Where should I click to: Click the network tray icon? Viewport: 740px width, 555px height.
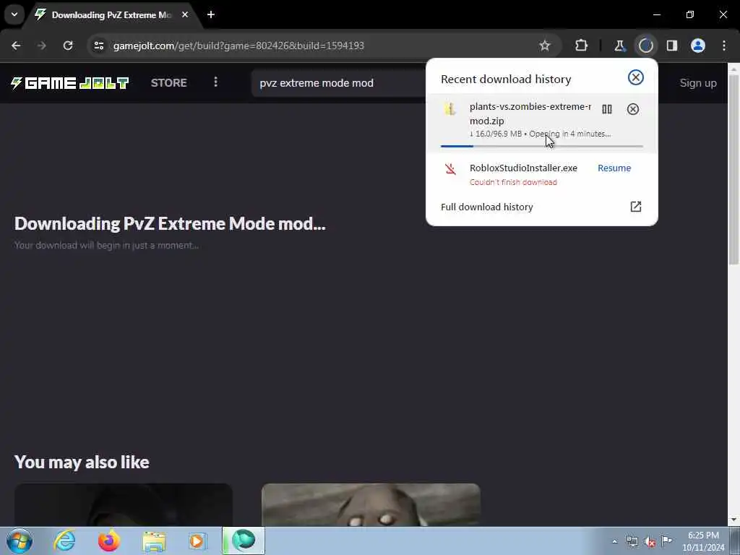632,542
